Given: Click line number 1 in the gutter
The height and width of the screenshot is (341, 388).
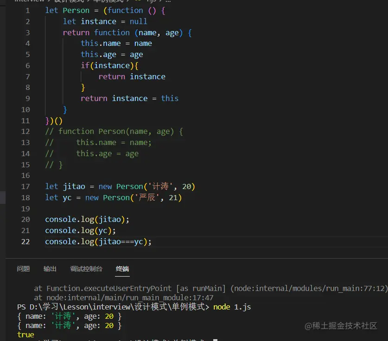Looking at the screenshot, I should [x=27, y=11].
